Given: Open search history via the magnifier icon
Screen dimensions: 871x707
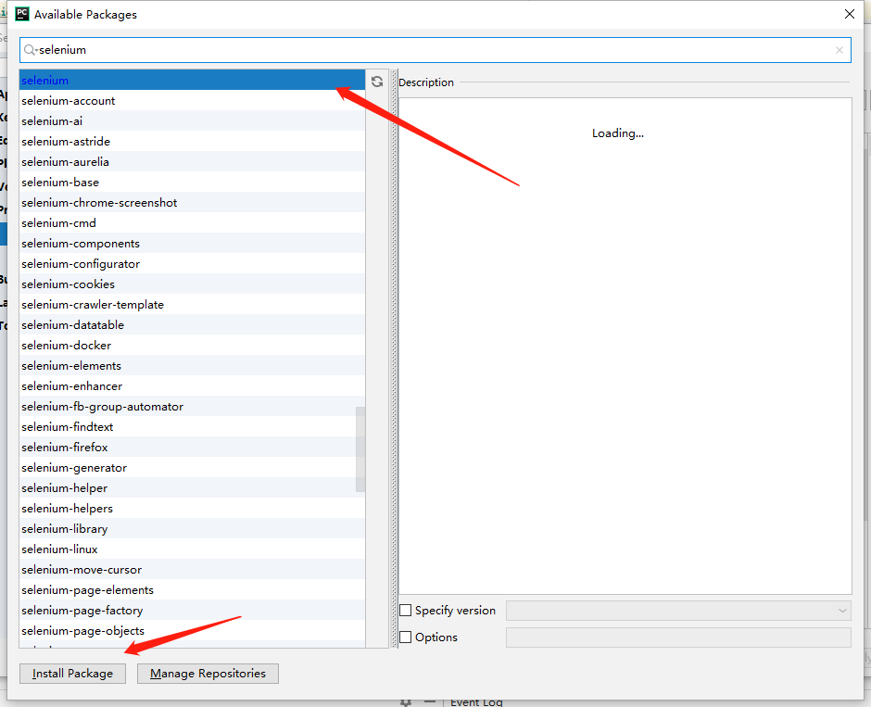Looking at the screenshot, I should (x=30, y=50).
